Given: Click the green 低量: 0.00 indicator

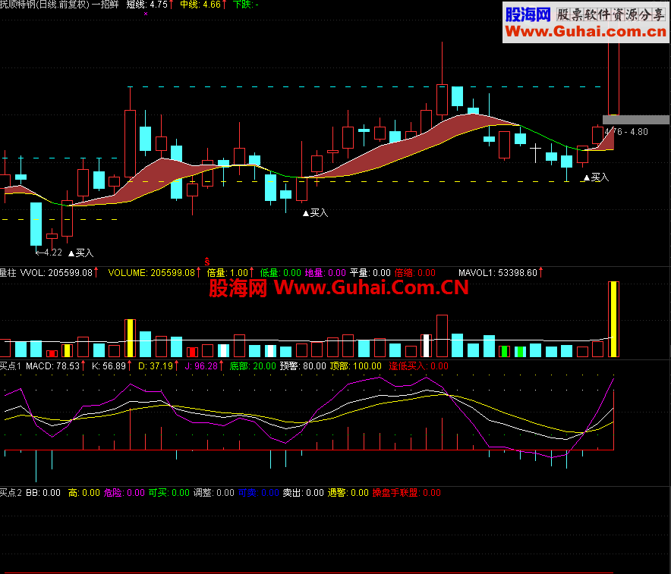Looking at the screenshot, I should (x=280, y=273).
